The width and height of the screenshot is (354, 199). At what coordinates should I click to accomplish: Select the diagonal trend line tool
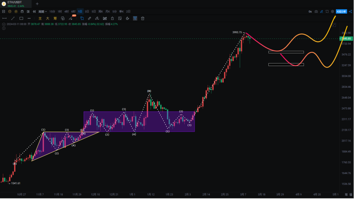point(13,18)
